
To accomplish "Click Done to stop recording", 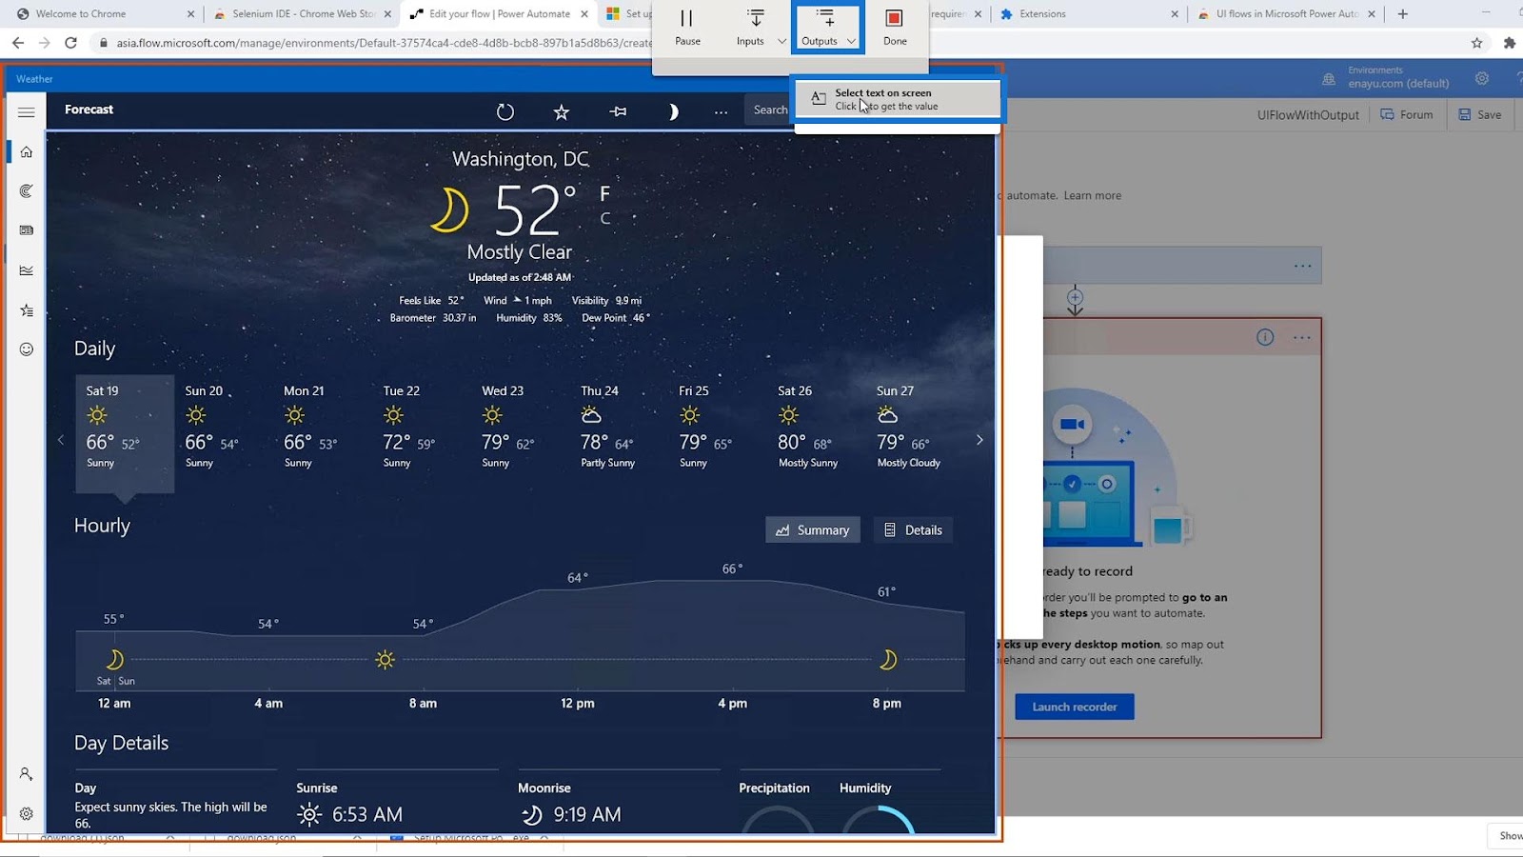I will (x=895, y=28).
